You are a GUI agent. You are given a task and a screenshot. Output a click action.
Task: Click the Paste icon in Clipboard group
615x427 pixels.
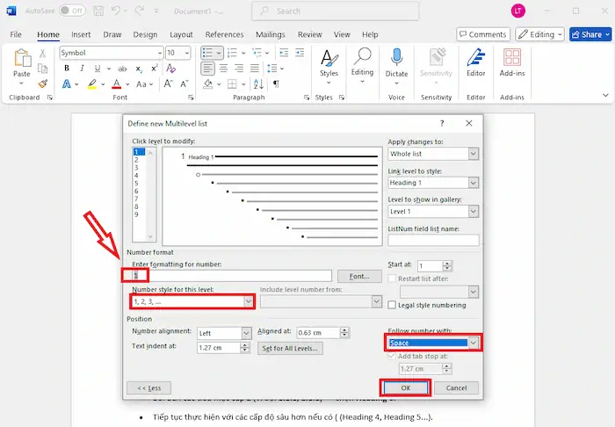click(22, 61)
